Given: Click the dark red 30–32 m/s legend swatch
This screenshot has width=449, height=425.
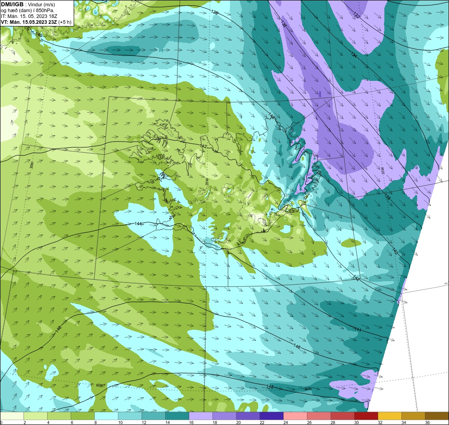Looking at the screenshot, I should click(366, 416).
